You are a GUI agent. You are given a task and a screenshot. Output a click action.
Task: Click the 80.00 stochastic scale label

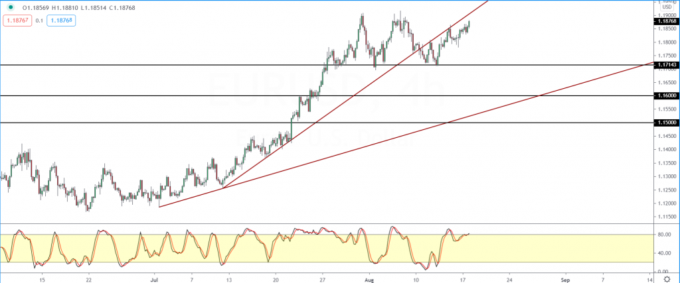click(665, 235)
